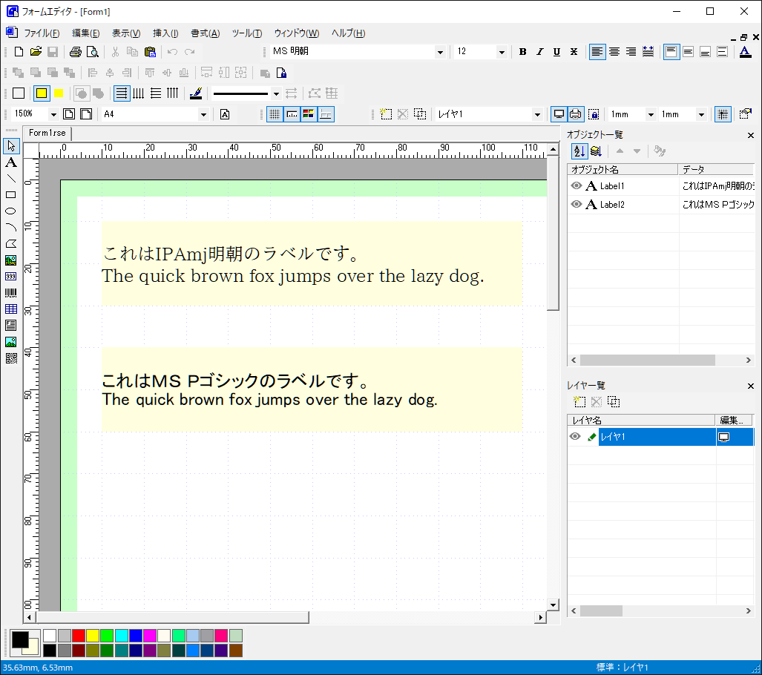The width and height of the screenshot is (762, 675).
Task: Select the IPAmj明朝 label on canvas
Action: 312,263
